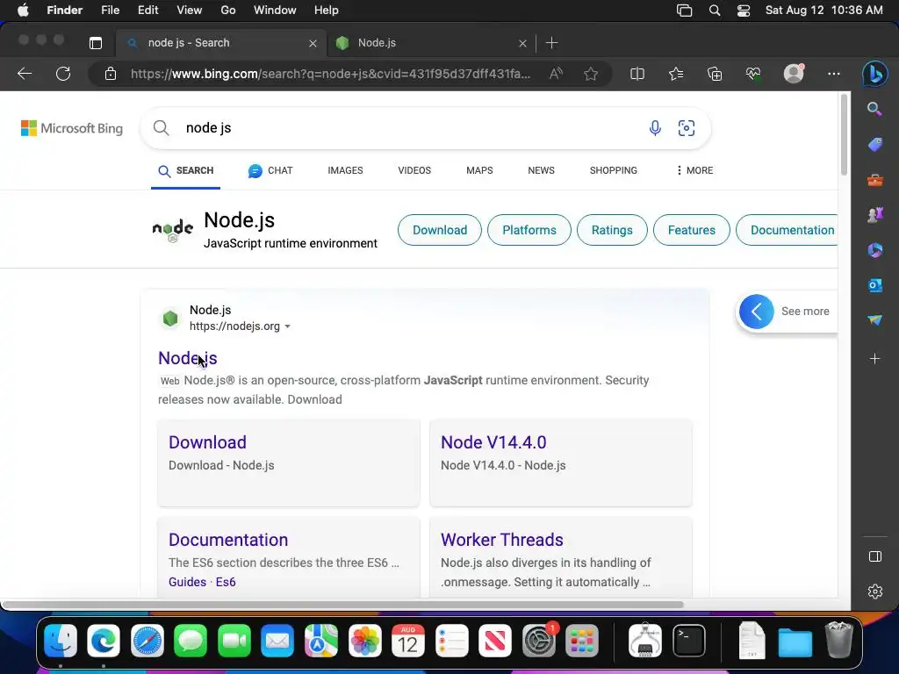Open sidebar Games chess icon
The image size is (899, 674).
(875, 215)
